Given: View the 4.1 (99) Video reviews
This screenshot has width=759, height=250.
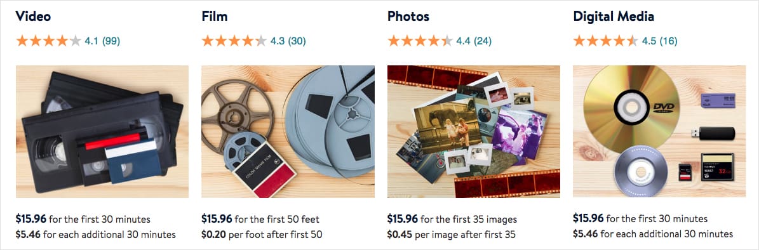Looking at the screenshot, I should point(102,41).
